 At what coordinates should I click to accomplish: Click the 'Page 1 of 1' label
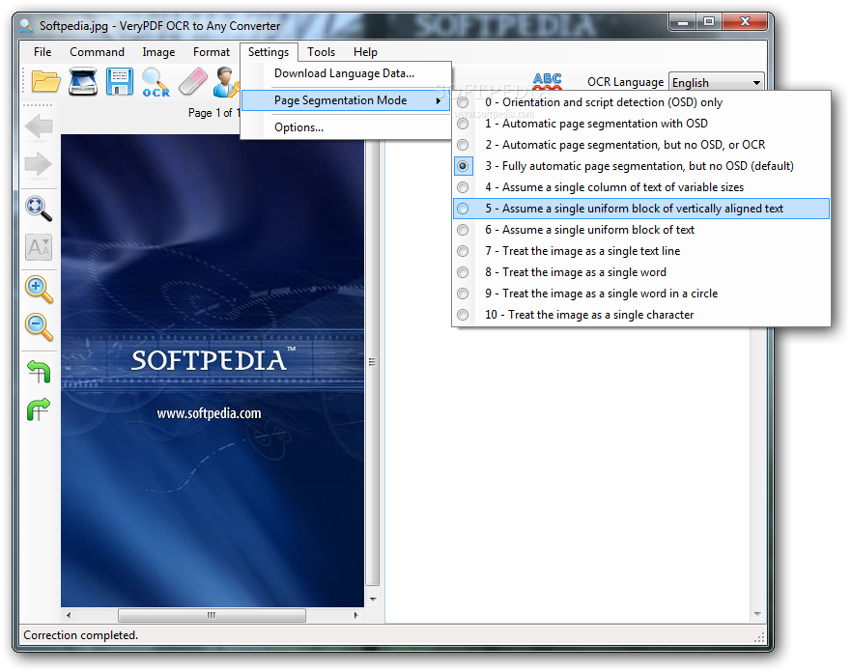(x=213, y=113)
